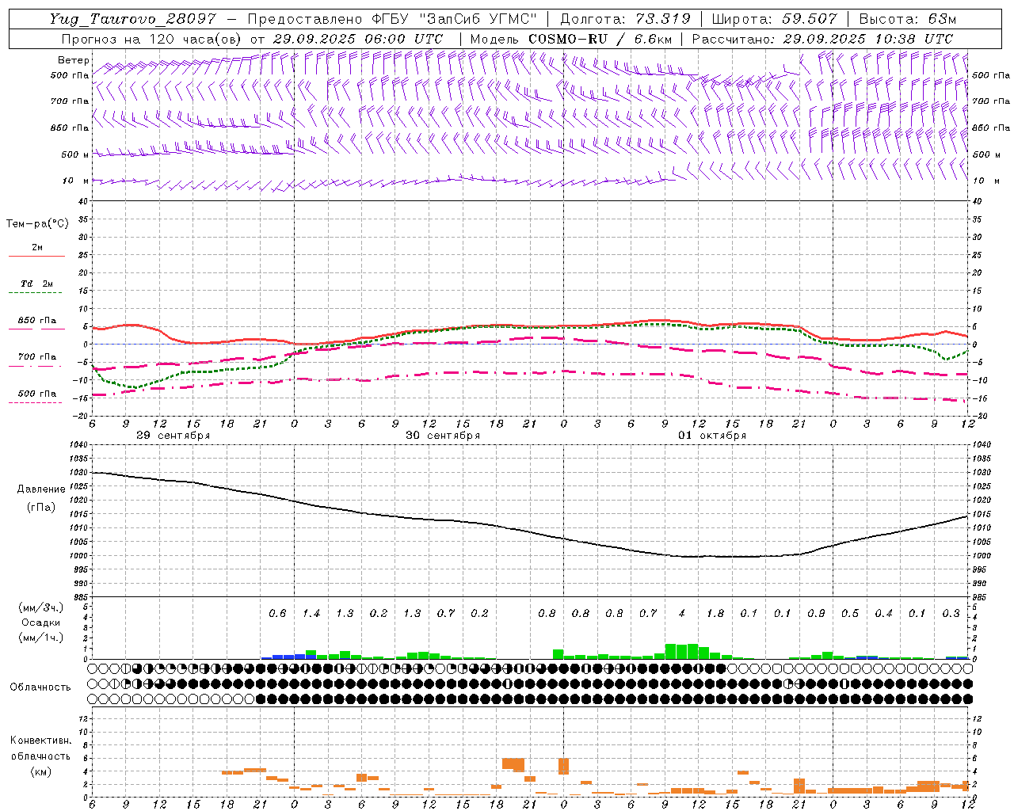Click the Высота: 63м header field
The image size is (1014, 811).
(906, 19)
